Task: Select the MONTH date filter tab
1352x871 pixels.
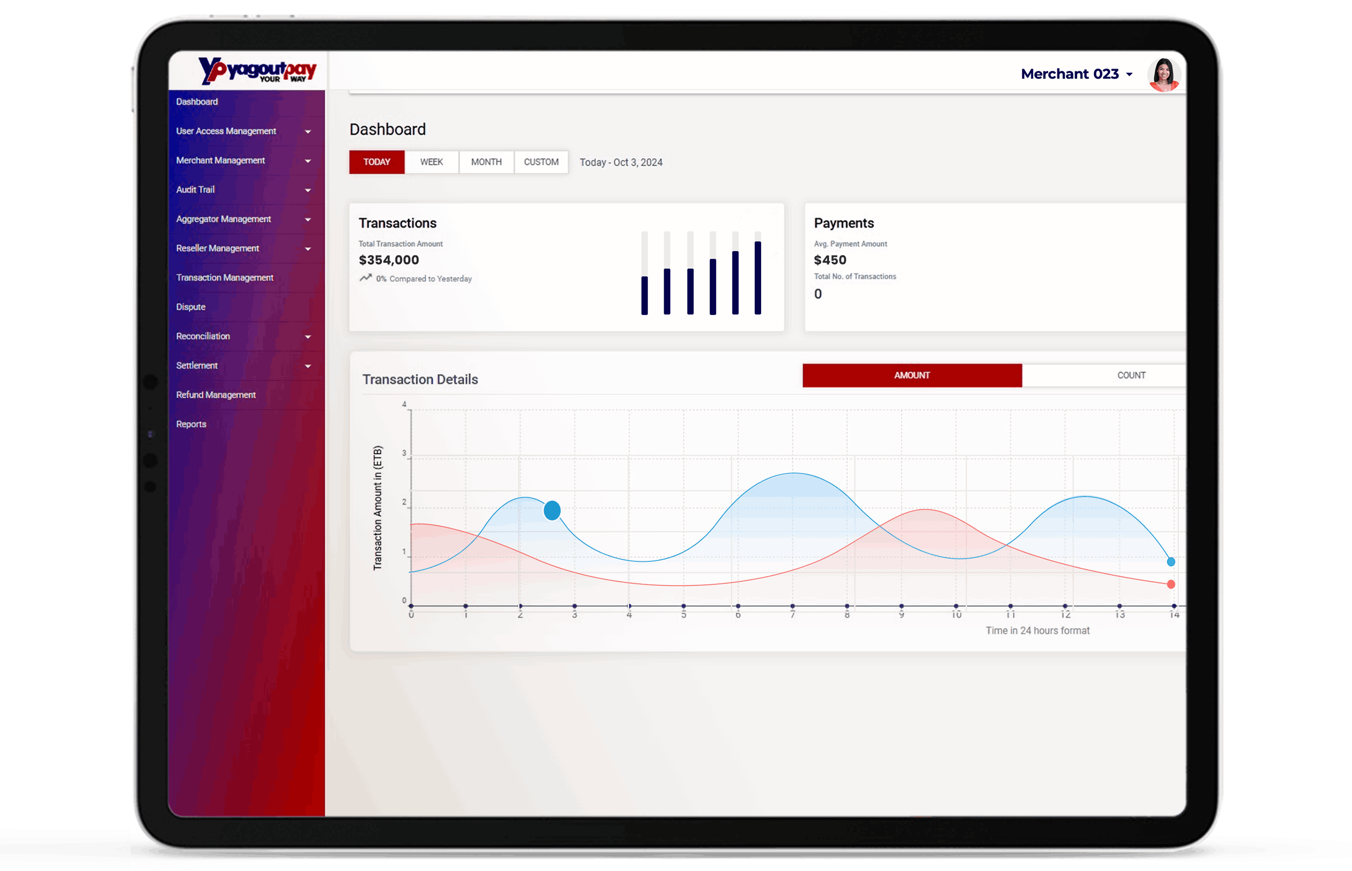Action: tap(486, 162)
